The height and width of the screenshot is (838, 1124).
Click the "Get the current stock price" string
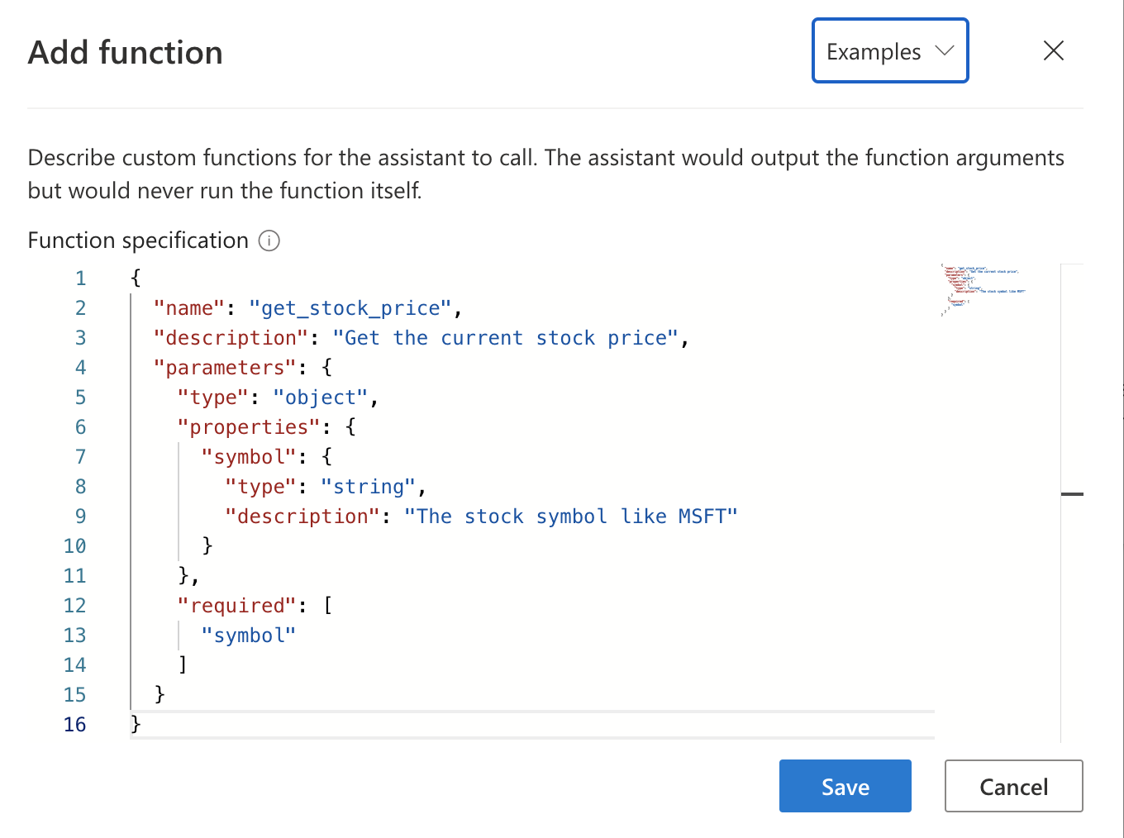pyautogui.click(x=504, y=338)
